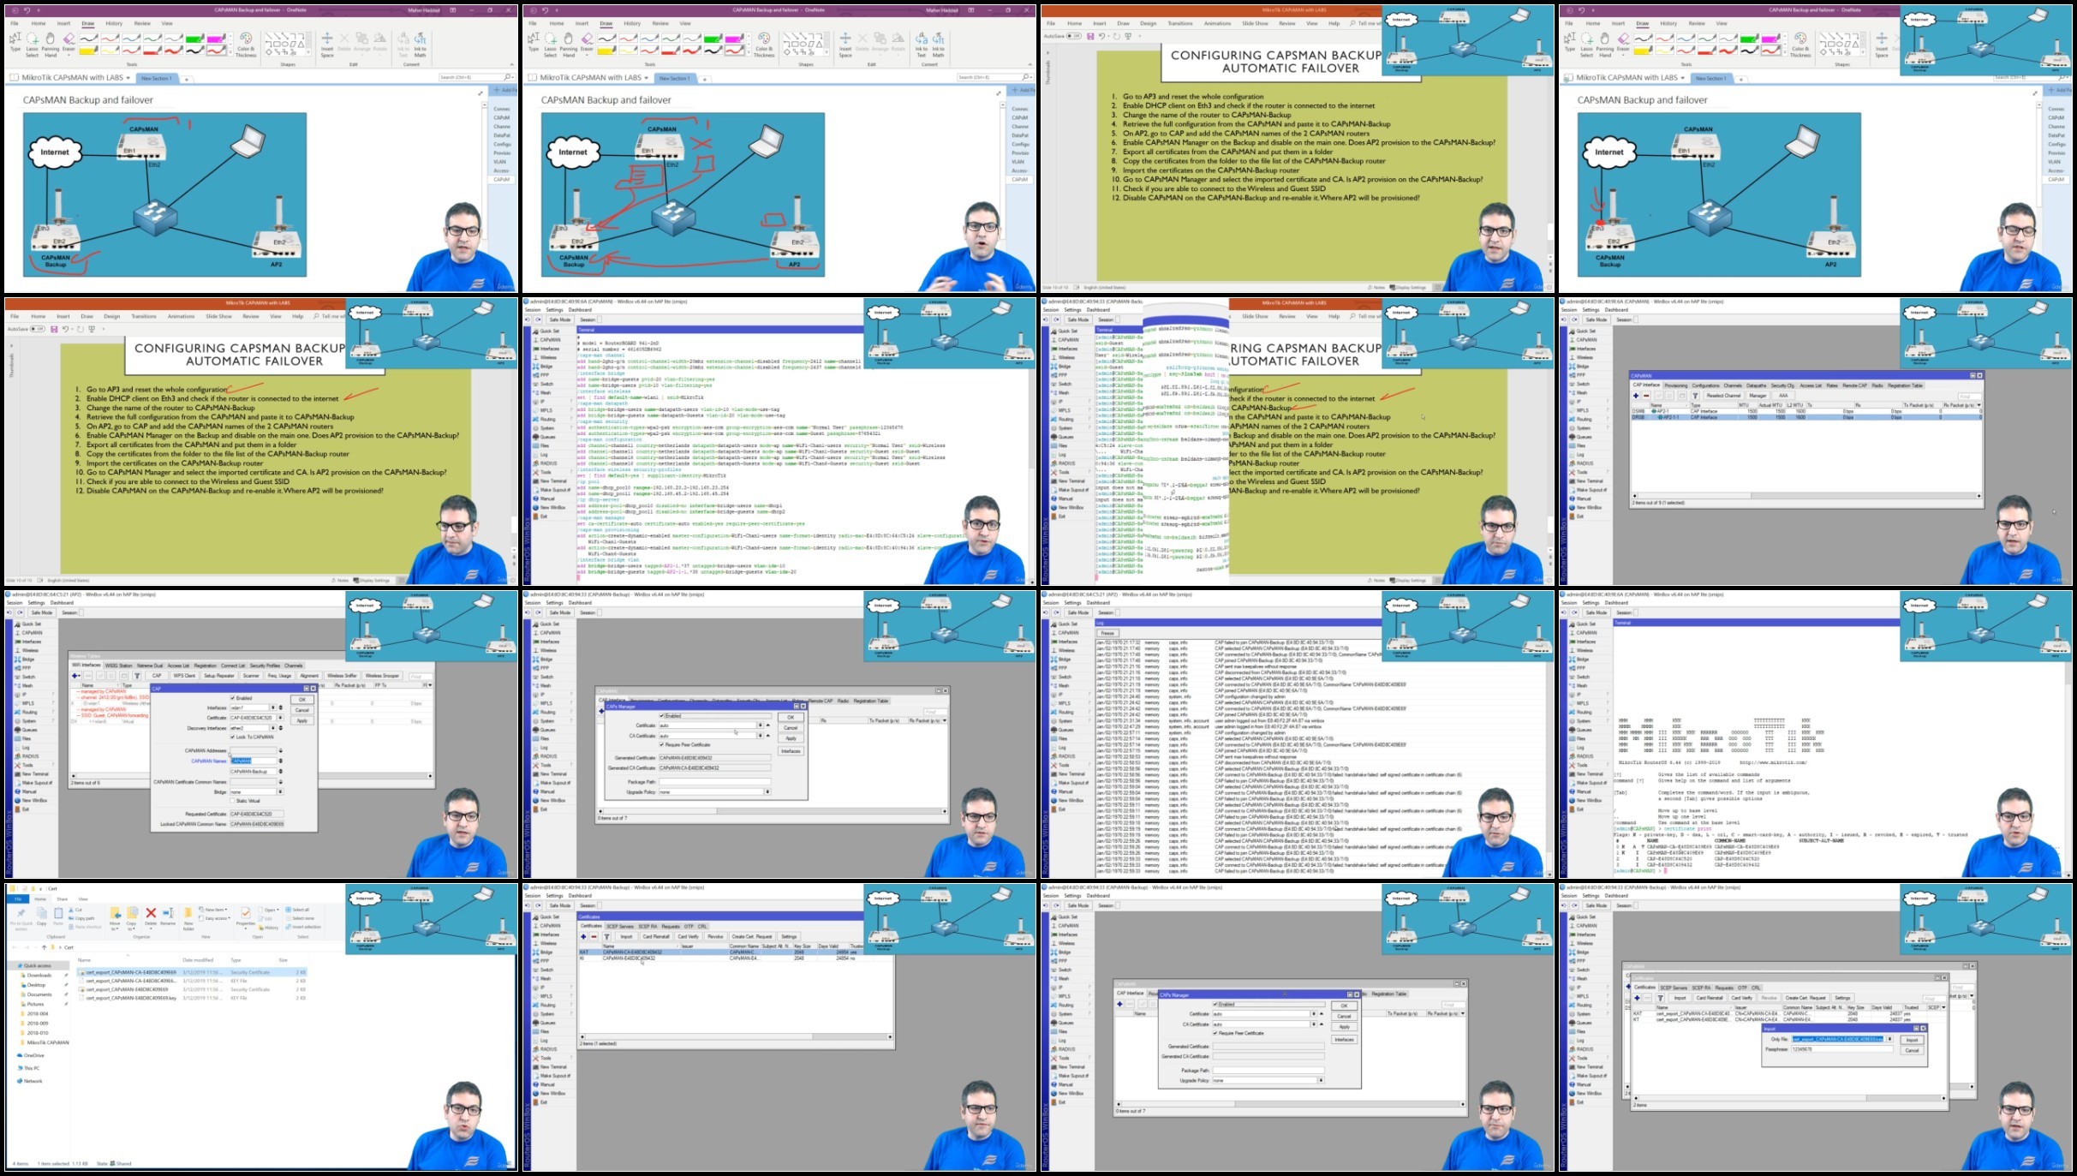
Task: Click the Setup Repeater button in Wireless Tables
Action: (219, 676)
